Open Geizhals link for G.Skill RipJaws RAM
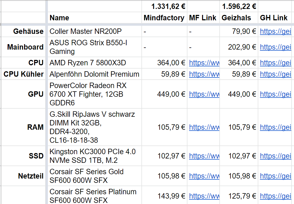 click(275, 127)
